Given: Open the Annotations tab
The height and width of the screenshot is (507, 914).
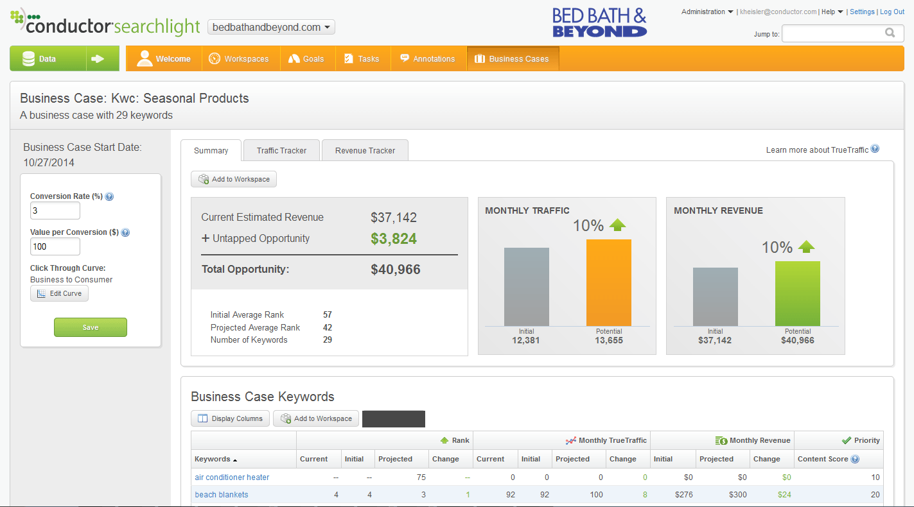Looking at the screenshot, I should pyautogui.click(x=428, y=58).
